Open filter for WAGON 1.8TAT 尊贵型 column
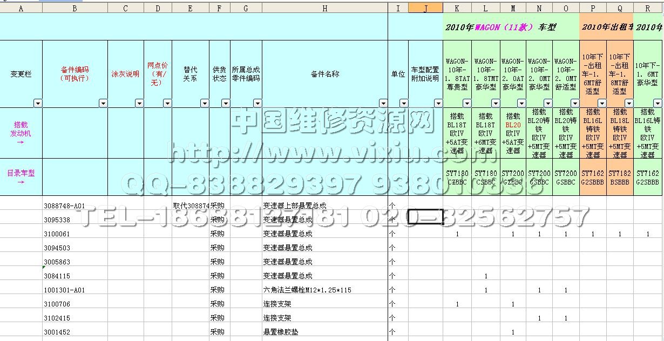The height and width of the screenshot is (341, 664). [466, 103]
